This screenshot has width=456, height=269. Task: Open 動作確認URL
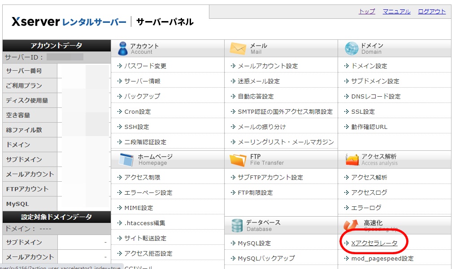coord(369,127)
